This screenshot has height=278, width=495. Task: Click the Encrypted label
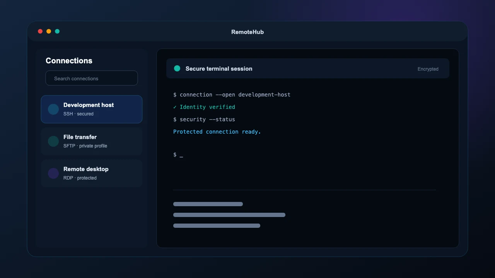click(x=428, y=69)
